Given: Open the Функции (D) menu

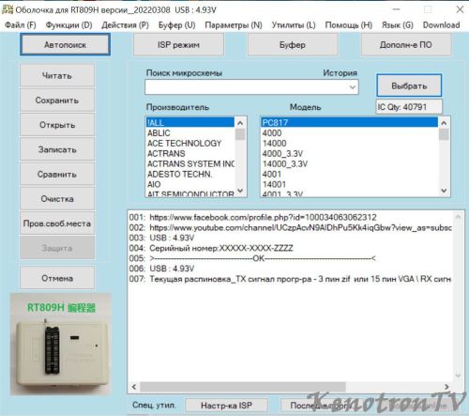Looking at the screenshot, I should (x=68, y=24).
